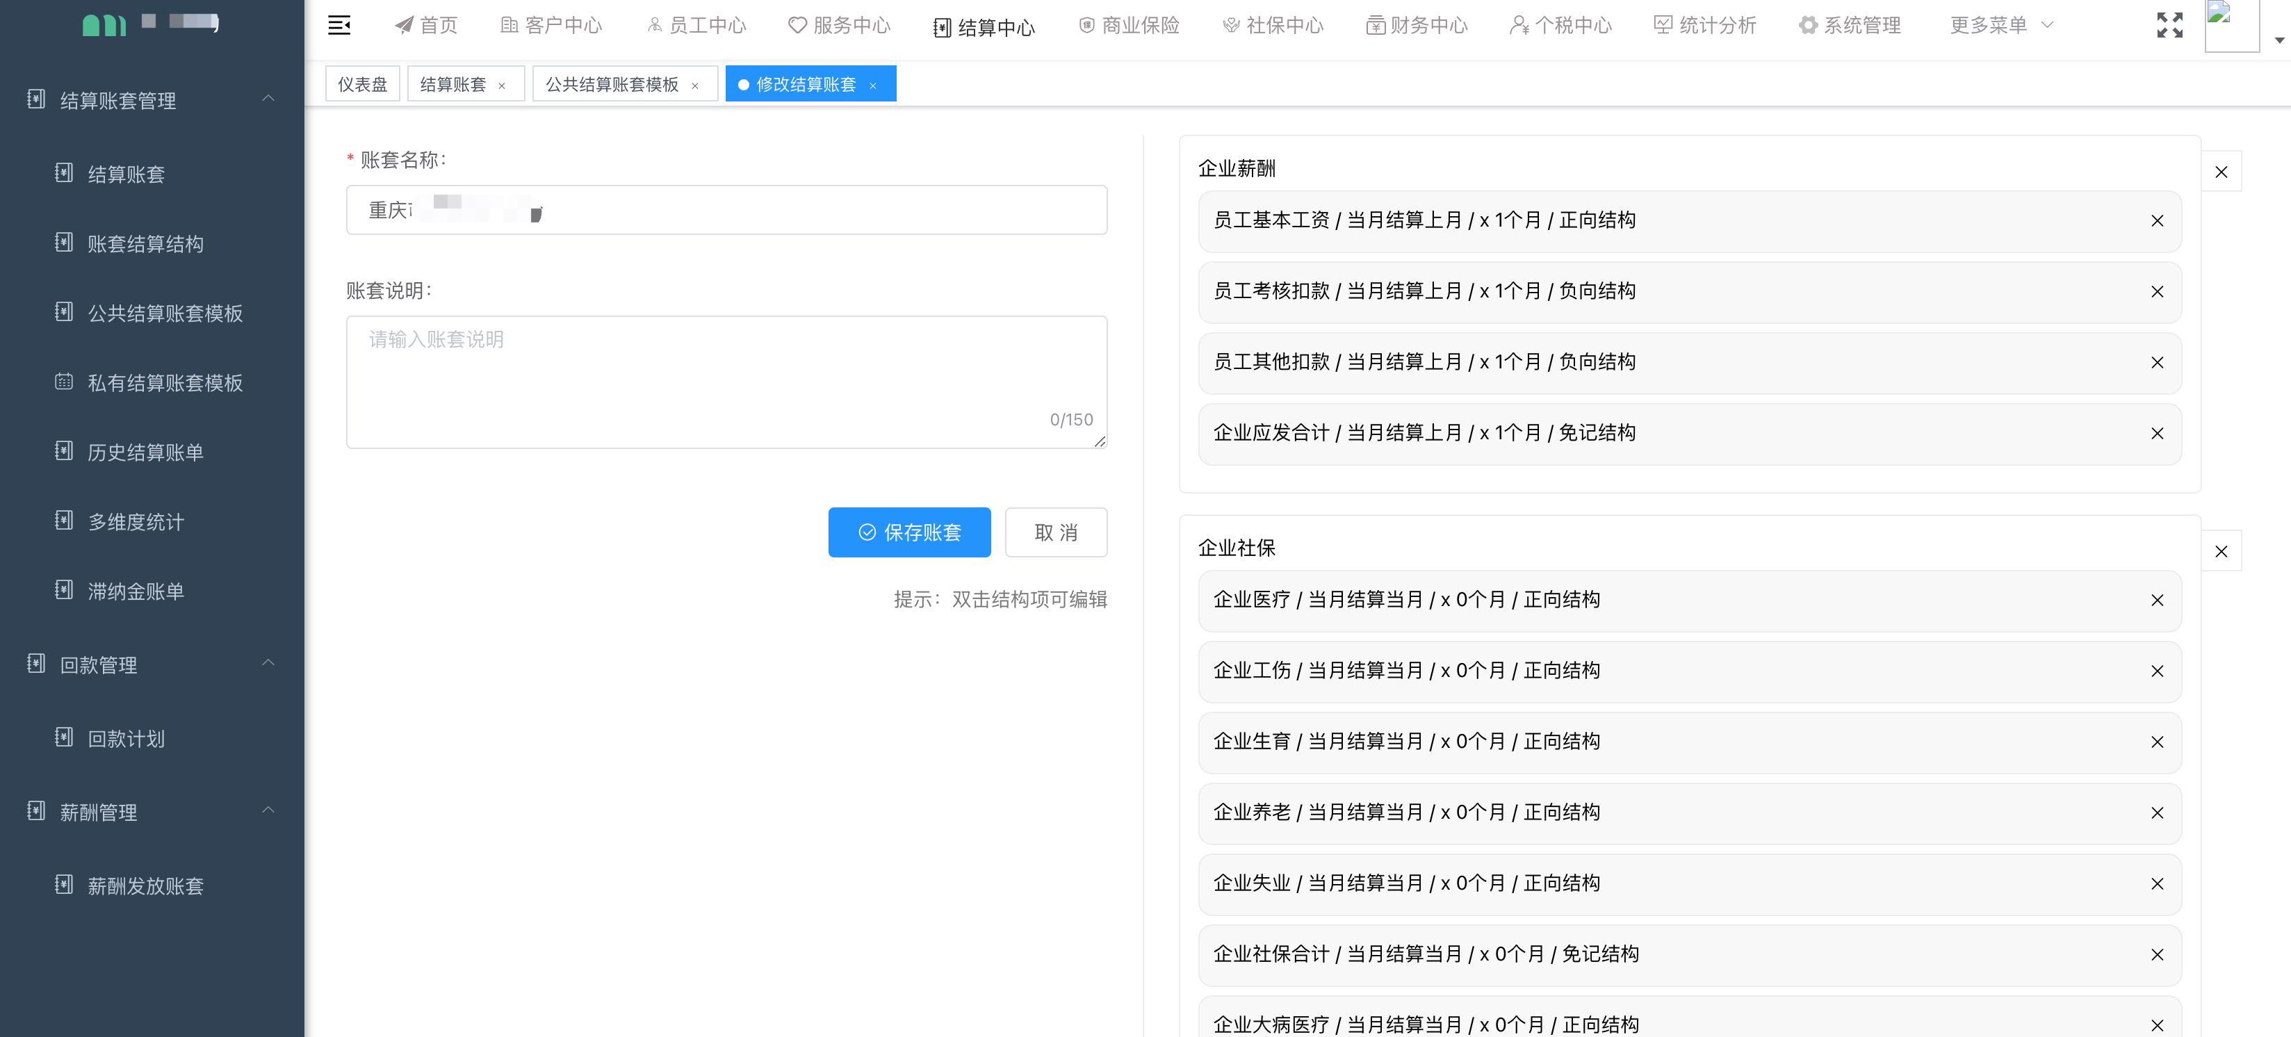Toggle the sidebar collapse hamburger icon

pyautogui.click(x=341, y=25)
